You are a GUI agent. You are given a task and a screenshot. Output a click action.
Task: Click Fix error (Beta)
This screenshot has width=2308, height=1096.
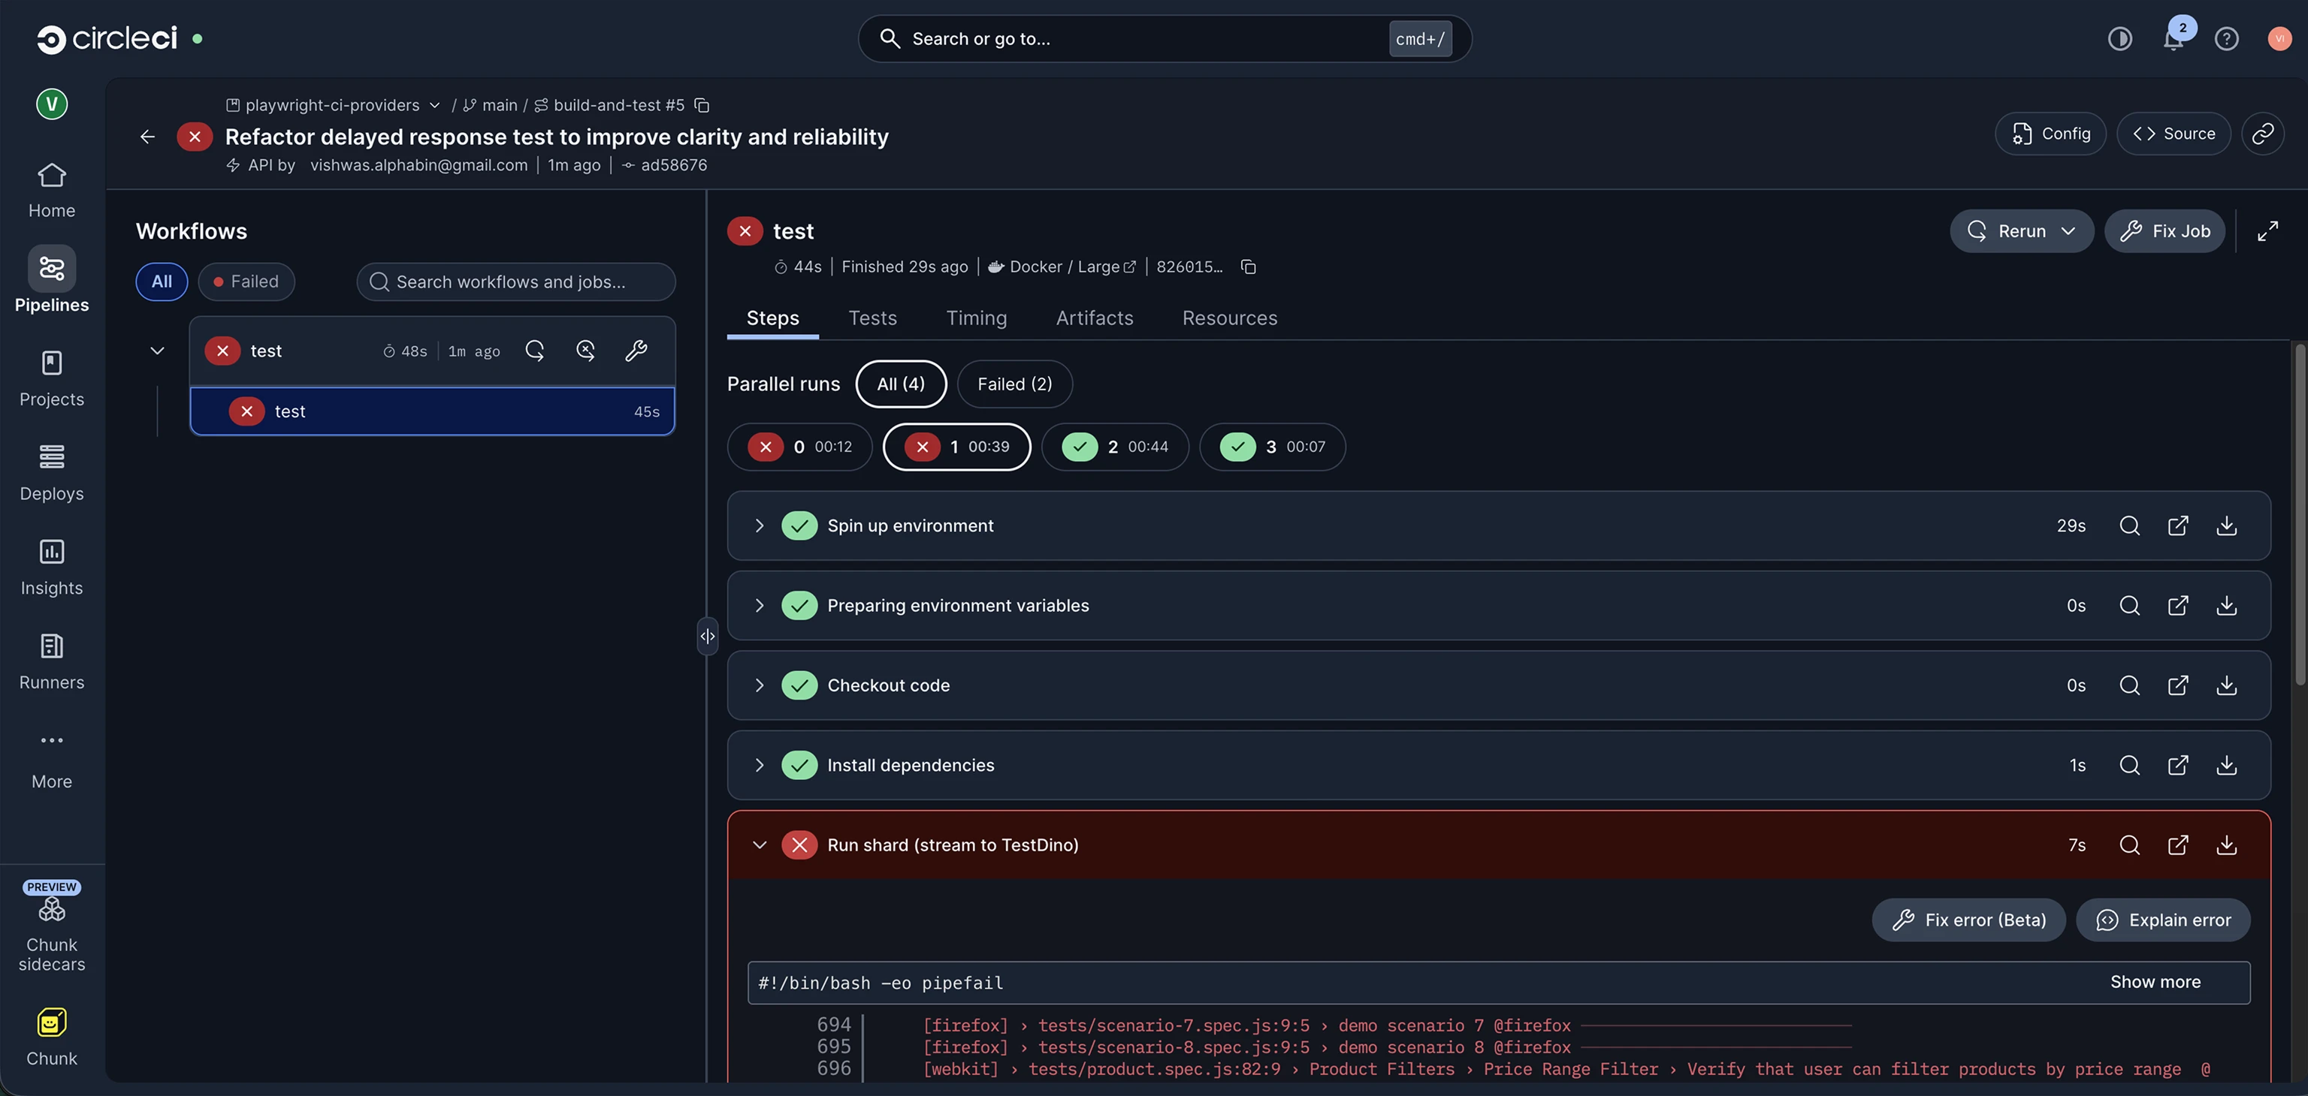1968,920
